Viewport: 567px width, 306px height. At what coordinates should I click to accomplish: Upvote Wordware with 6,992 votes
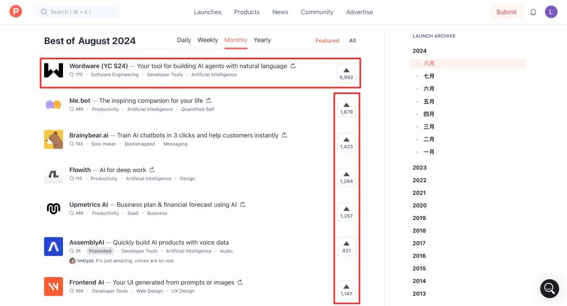[346, 73]
